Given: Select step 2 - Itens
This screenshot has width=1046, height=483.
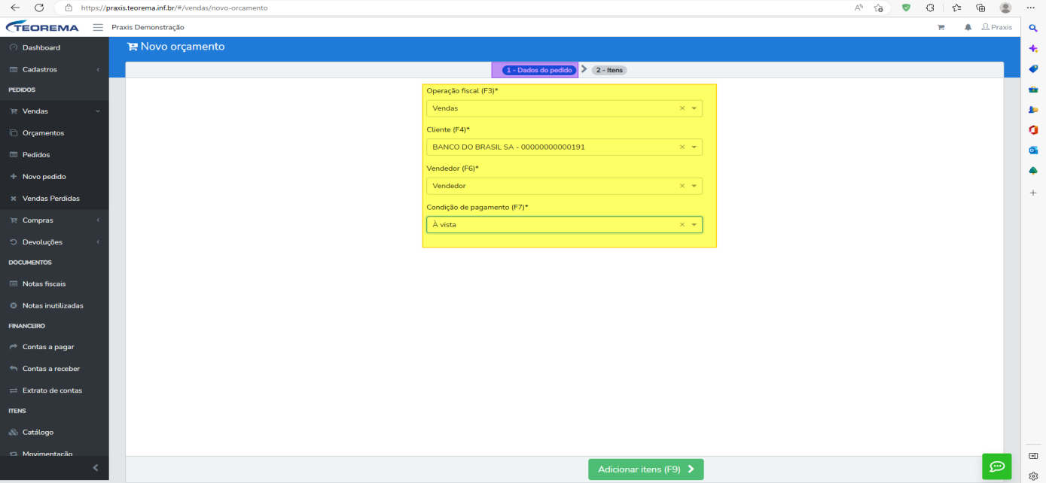Looking at the screenshot, I should 609,70.
